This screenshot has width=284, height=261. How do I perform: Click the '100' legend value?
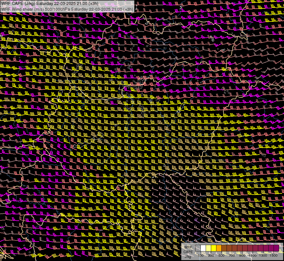[200, 255]
